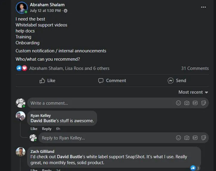Expand the Most recent sort dropdown
216x171 pixels.
[193, 92]
